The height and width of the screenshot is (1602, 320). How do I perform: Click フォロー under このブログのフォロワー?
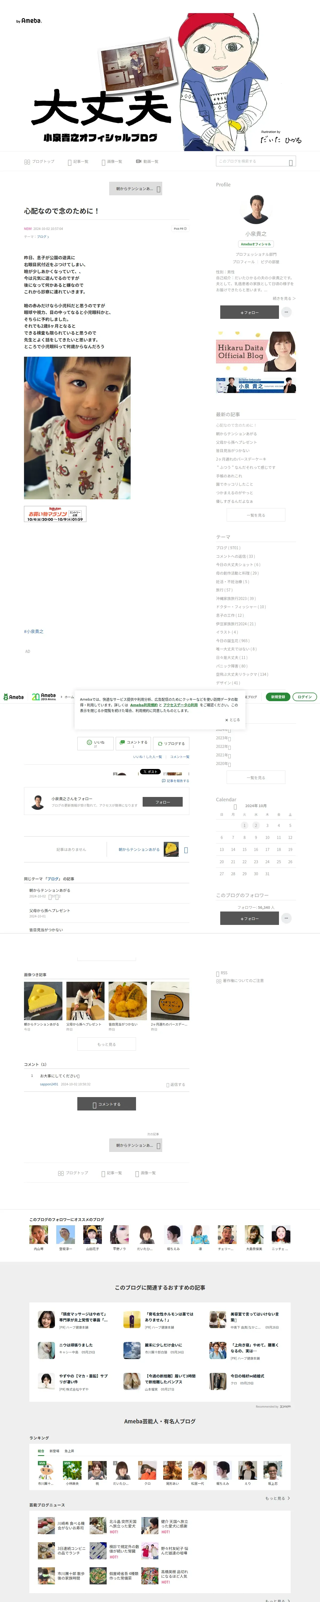pyautogui.click(x=249, y=918)
